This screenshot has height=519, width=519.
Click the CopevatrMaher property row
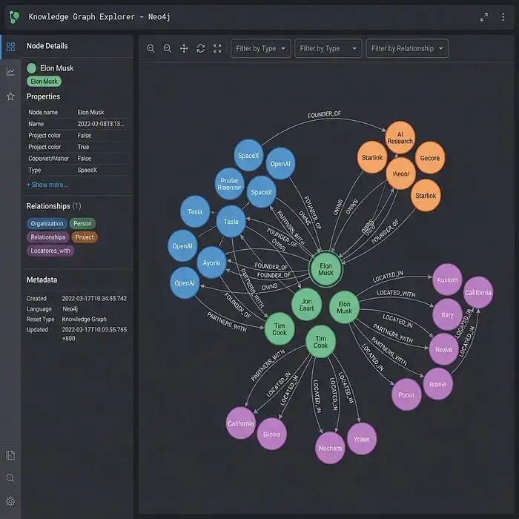coord(77,158)
